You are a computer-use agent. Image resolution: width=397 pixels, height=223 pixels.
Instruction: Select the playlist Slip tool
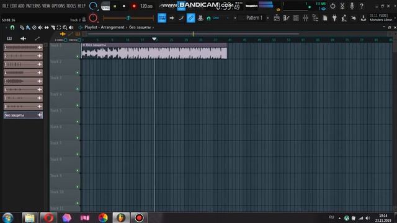click(47, 27)
